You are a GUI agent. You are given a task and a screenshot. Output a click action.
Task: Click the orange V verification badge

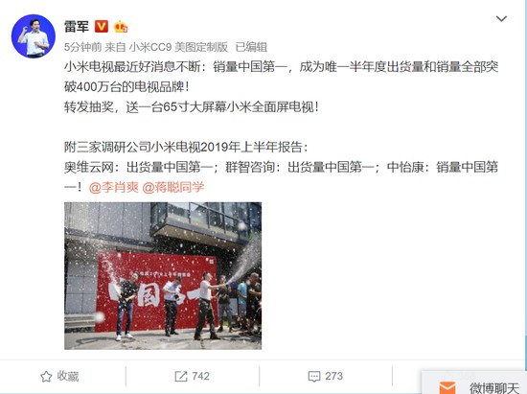102,26
